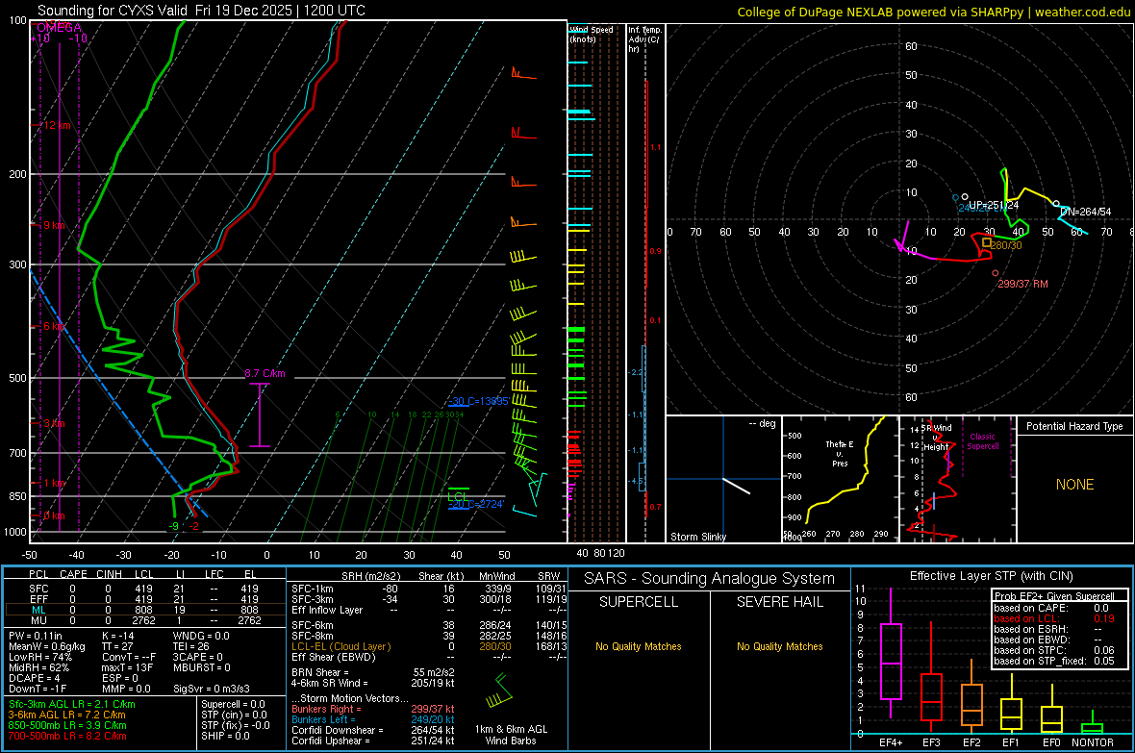1135x753 pixels.
Task: Click the '8.7 C/km' lapse rate label
Action: coord(265,373)
